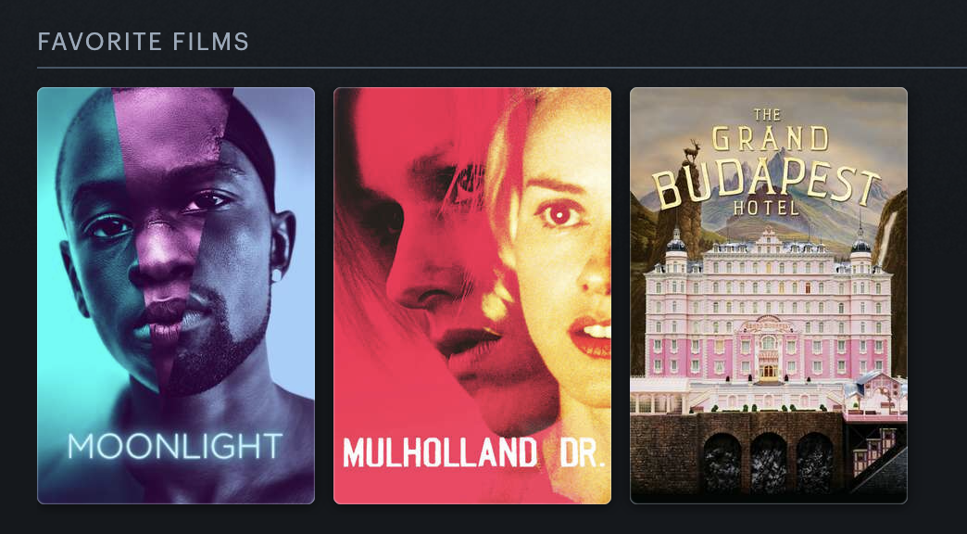967x534 pixels.
Task: Select the first favorite film
Action: 176,296
